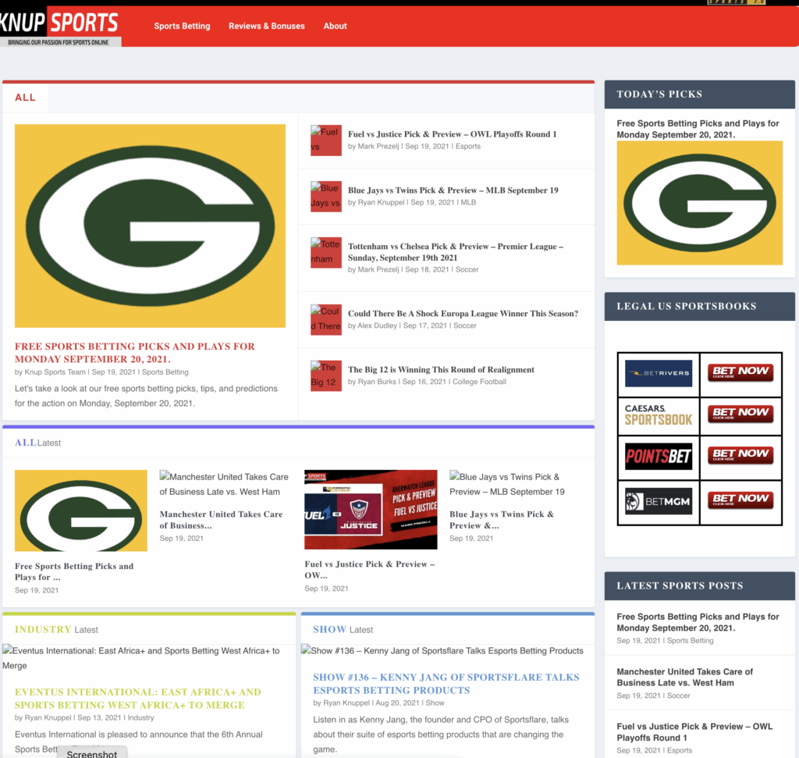Open Tottenham vs Chelsea Premier League article
Viewport: 799px width, 758px height.
(x=456, y=252)
